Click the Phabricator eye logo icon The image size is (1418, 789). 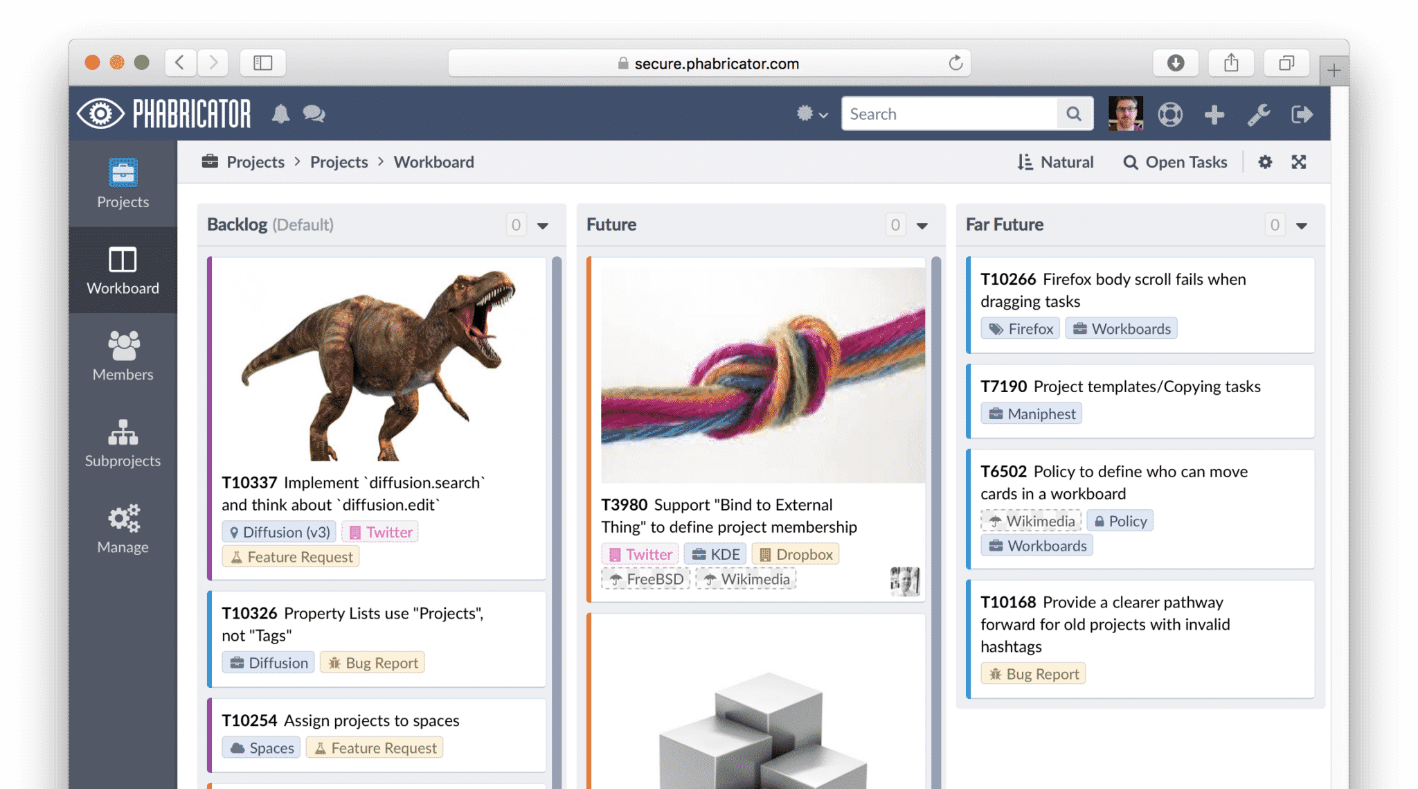[98, 114]
